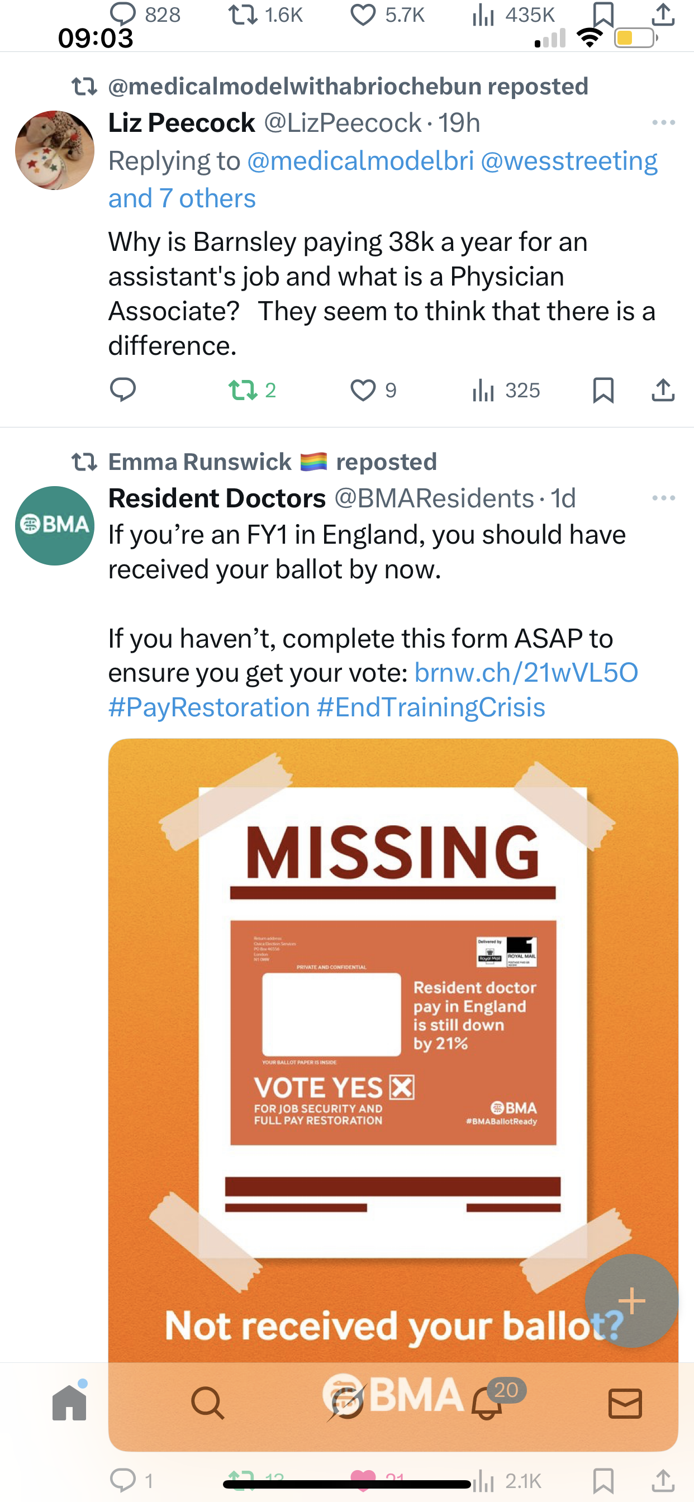This screenshot has height=1502, width=694.
Task: Open more options for Liz Peecock's post
Action: coord(664,122)
